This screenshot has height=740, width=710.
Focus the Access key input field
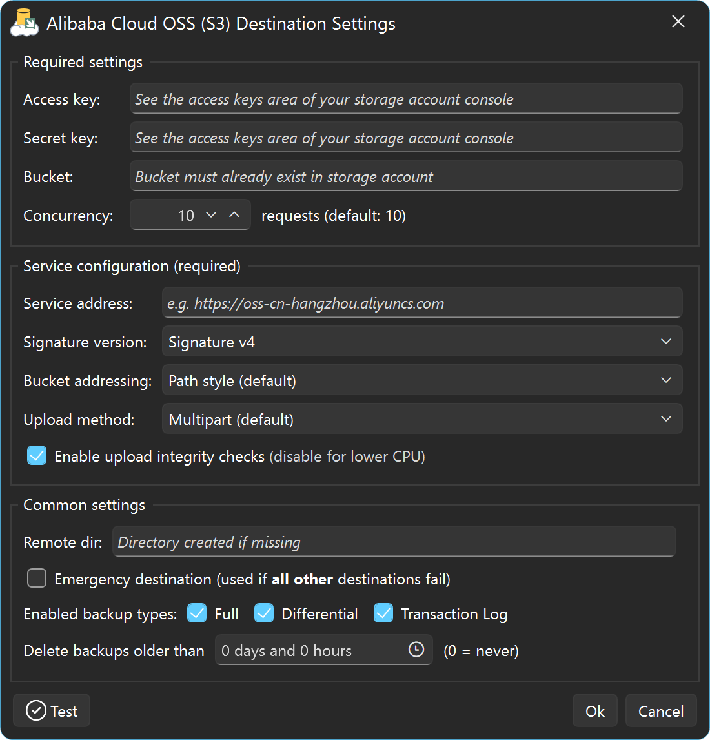point(406,99)
